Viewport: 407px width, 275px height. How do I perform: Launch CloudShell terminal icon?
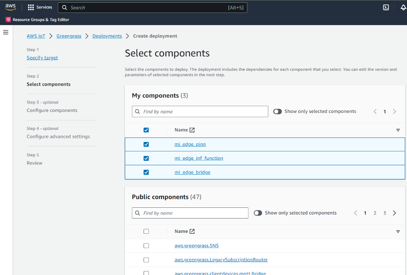point(386,8)
